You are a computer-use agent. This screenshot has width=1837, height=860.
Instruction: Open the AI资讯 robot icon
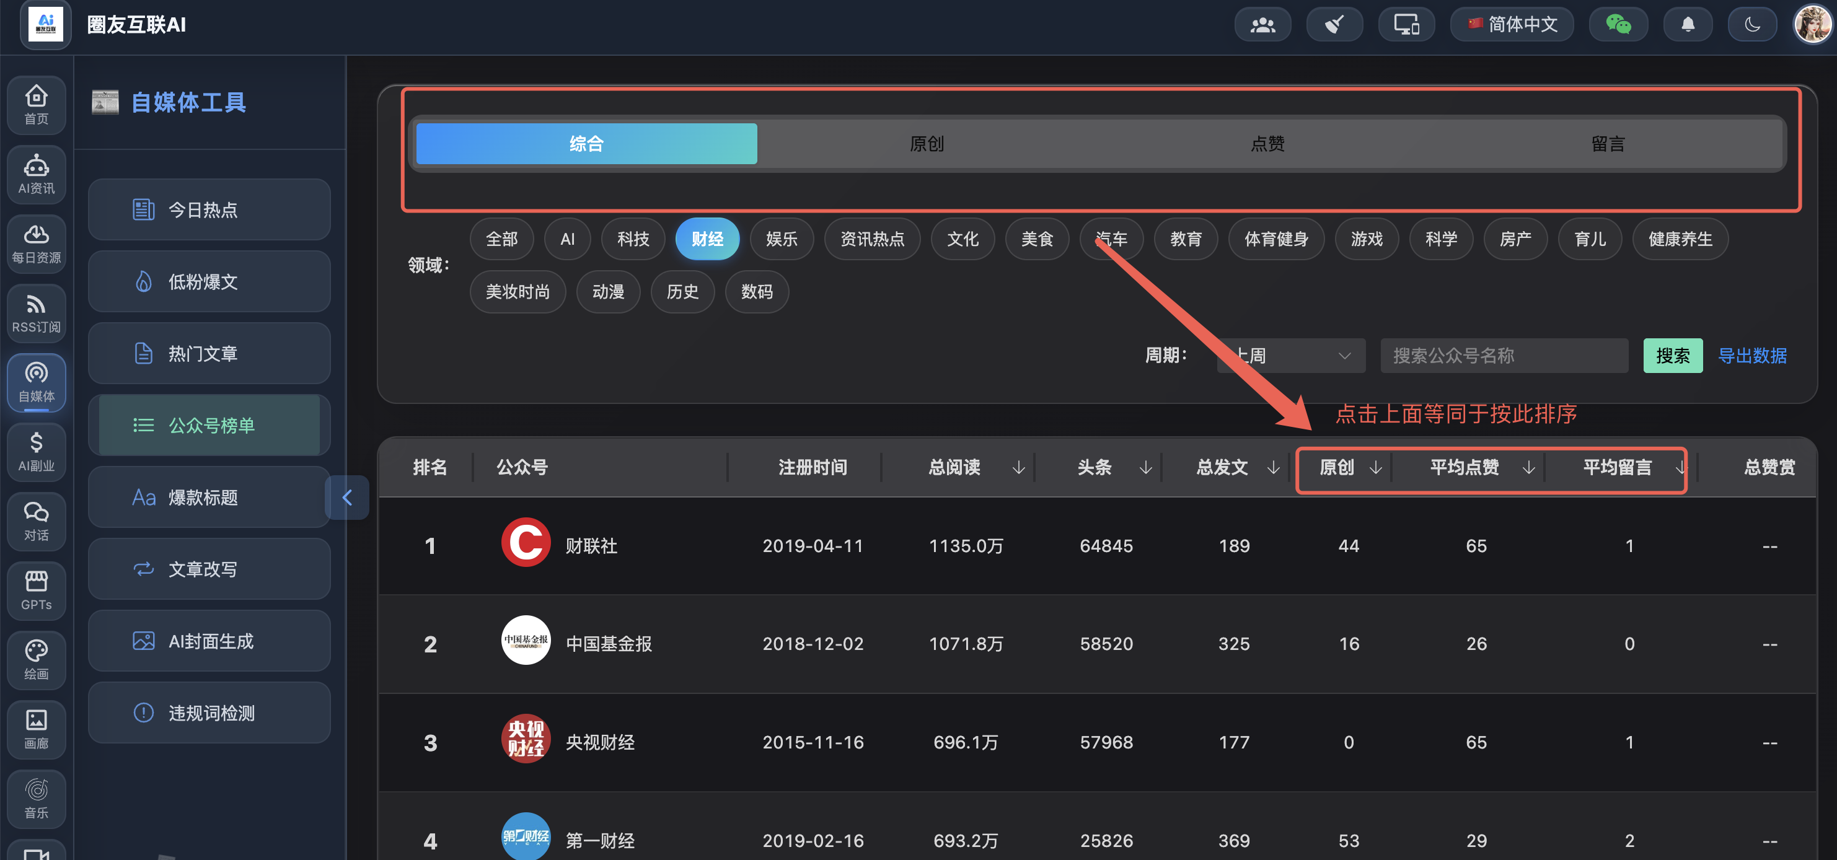(x=37, y=174)
